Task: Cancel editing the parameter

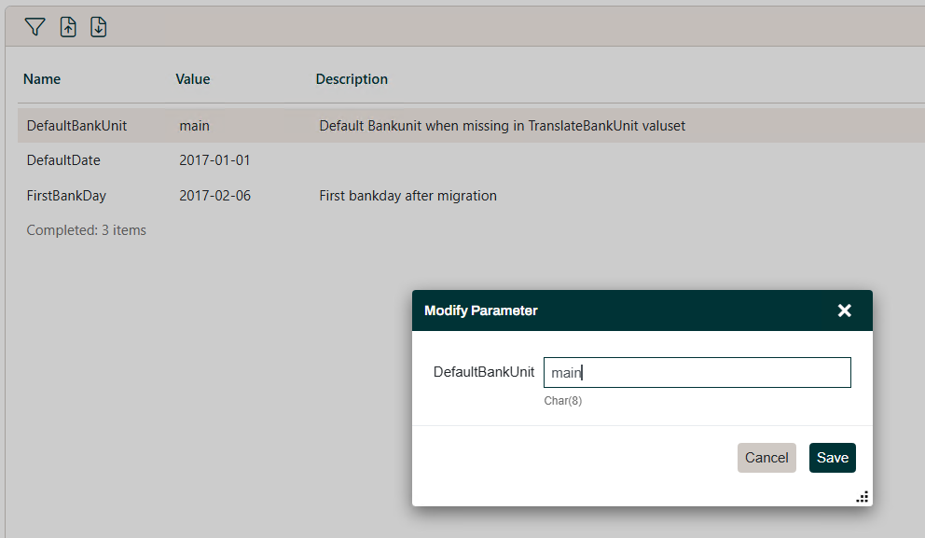Action: tap(766, 458)
